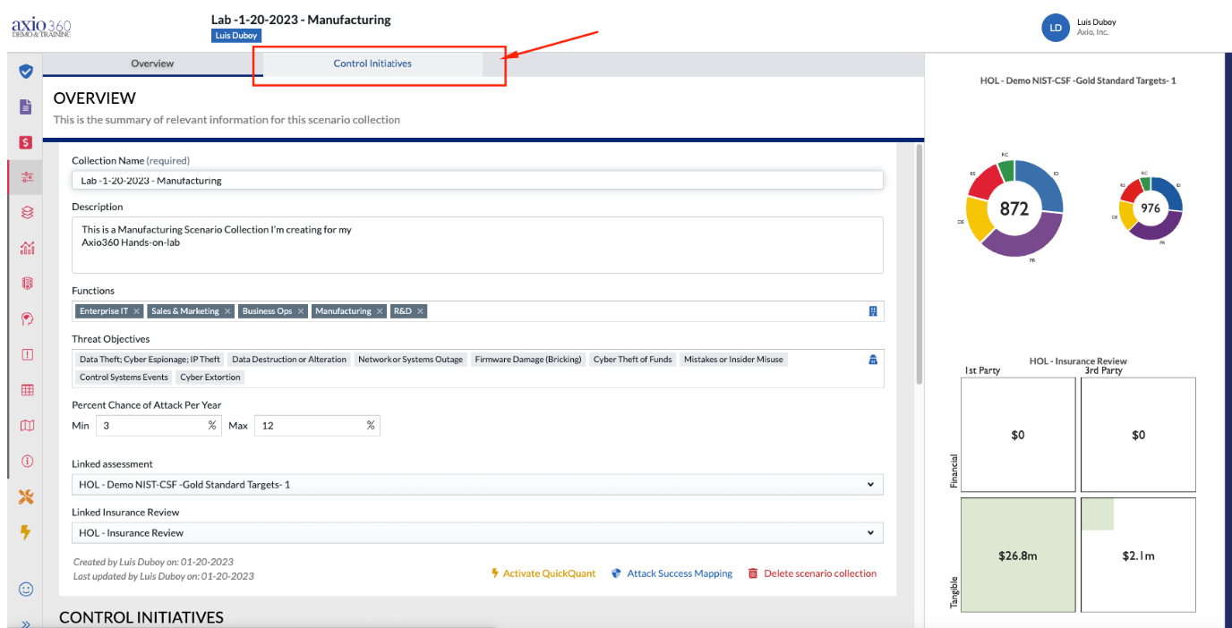Remove the Sales & Marketing function tag
The width and height of the screenshot is (1232, 628).
227,311
